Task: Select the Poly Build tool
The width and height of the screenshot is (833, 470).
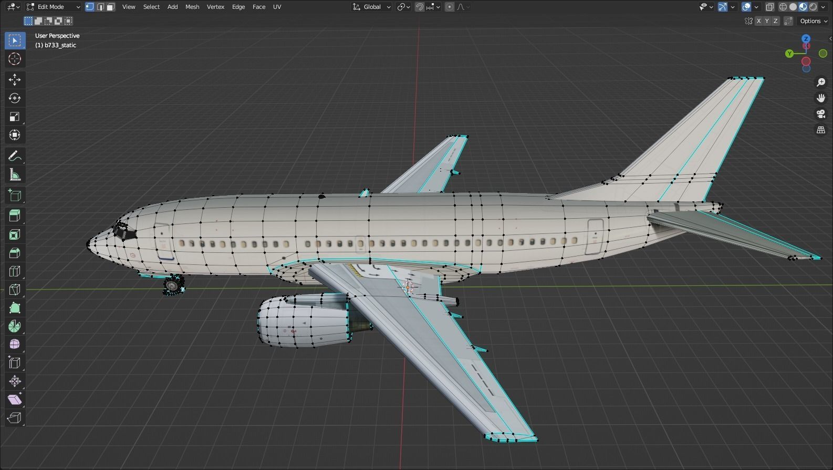Action: tap(15, 308)
